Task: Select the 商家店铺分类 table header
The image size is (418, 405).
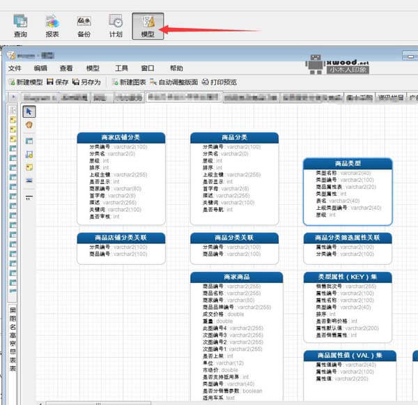Action: [121, 137]
